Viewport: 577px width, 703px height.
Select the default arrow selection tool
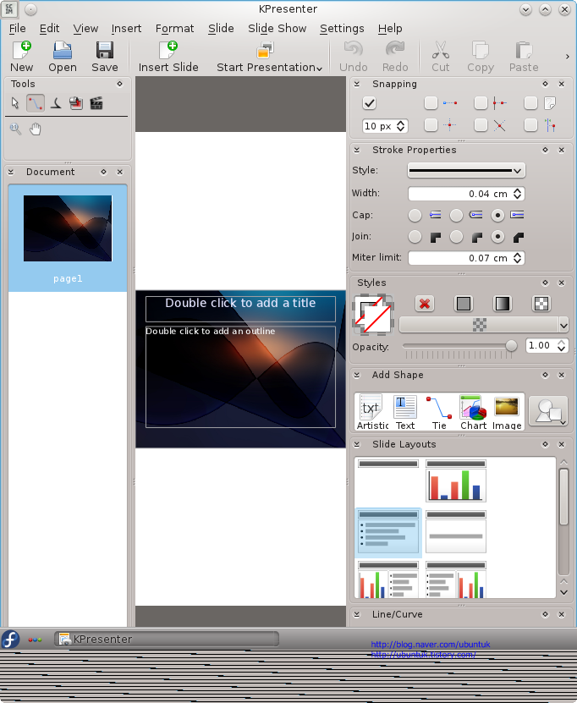pyautogui.click(x=14, y=103)
